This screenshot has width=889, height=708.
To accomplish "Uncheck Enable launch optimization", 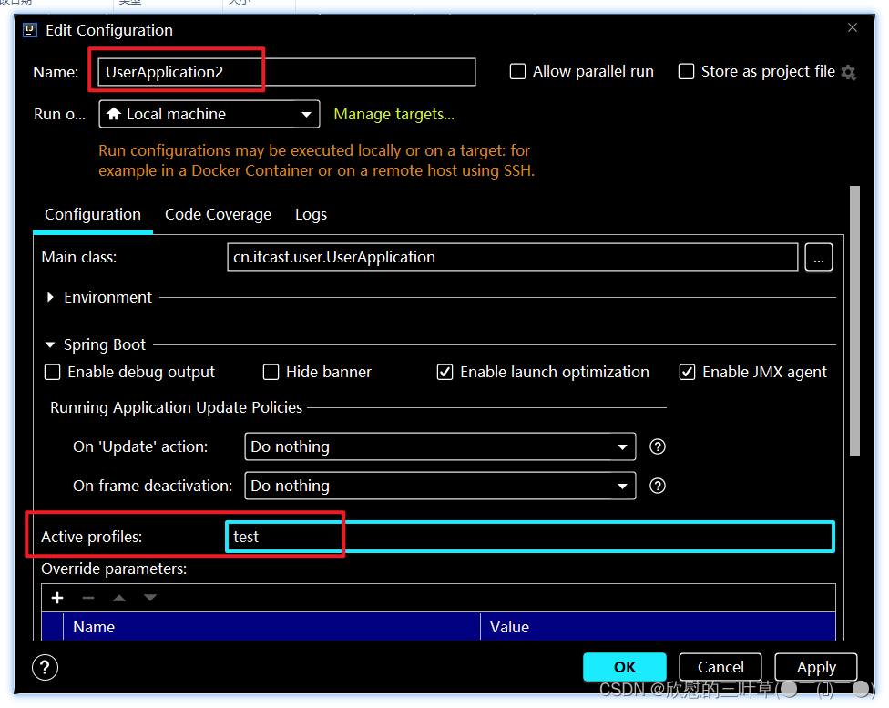I will pyautogui.click(x=445, y=372).
